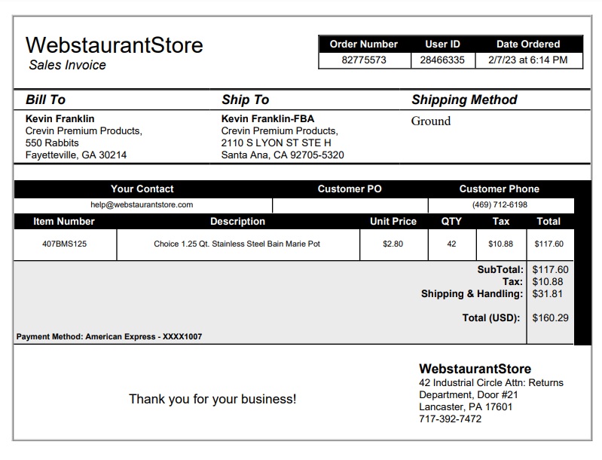The width and height of the screenshot is (602, 460).
Task: Select item number 407BMS125
Action: pos(65,244)
